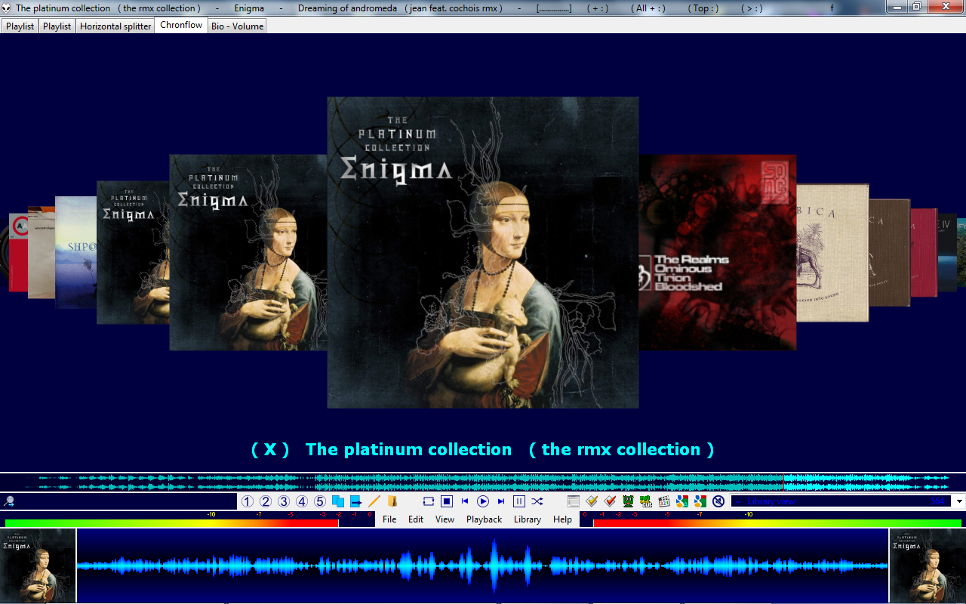Click the circled number 4 button
Image resolution: width=966 pixels, height=604 pixels.
302,501
